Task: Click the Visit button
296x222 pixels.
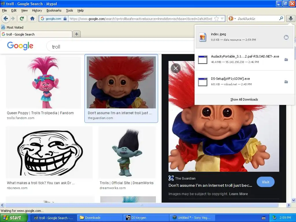Action: [265, 182]
